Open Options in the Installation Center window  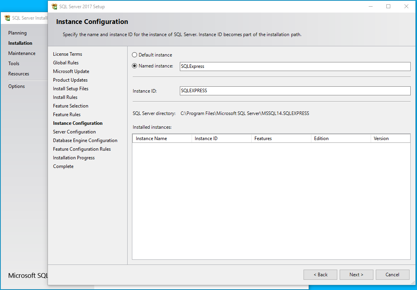(x=16, y=86)
